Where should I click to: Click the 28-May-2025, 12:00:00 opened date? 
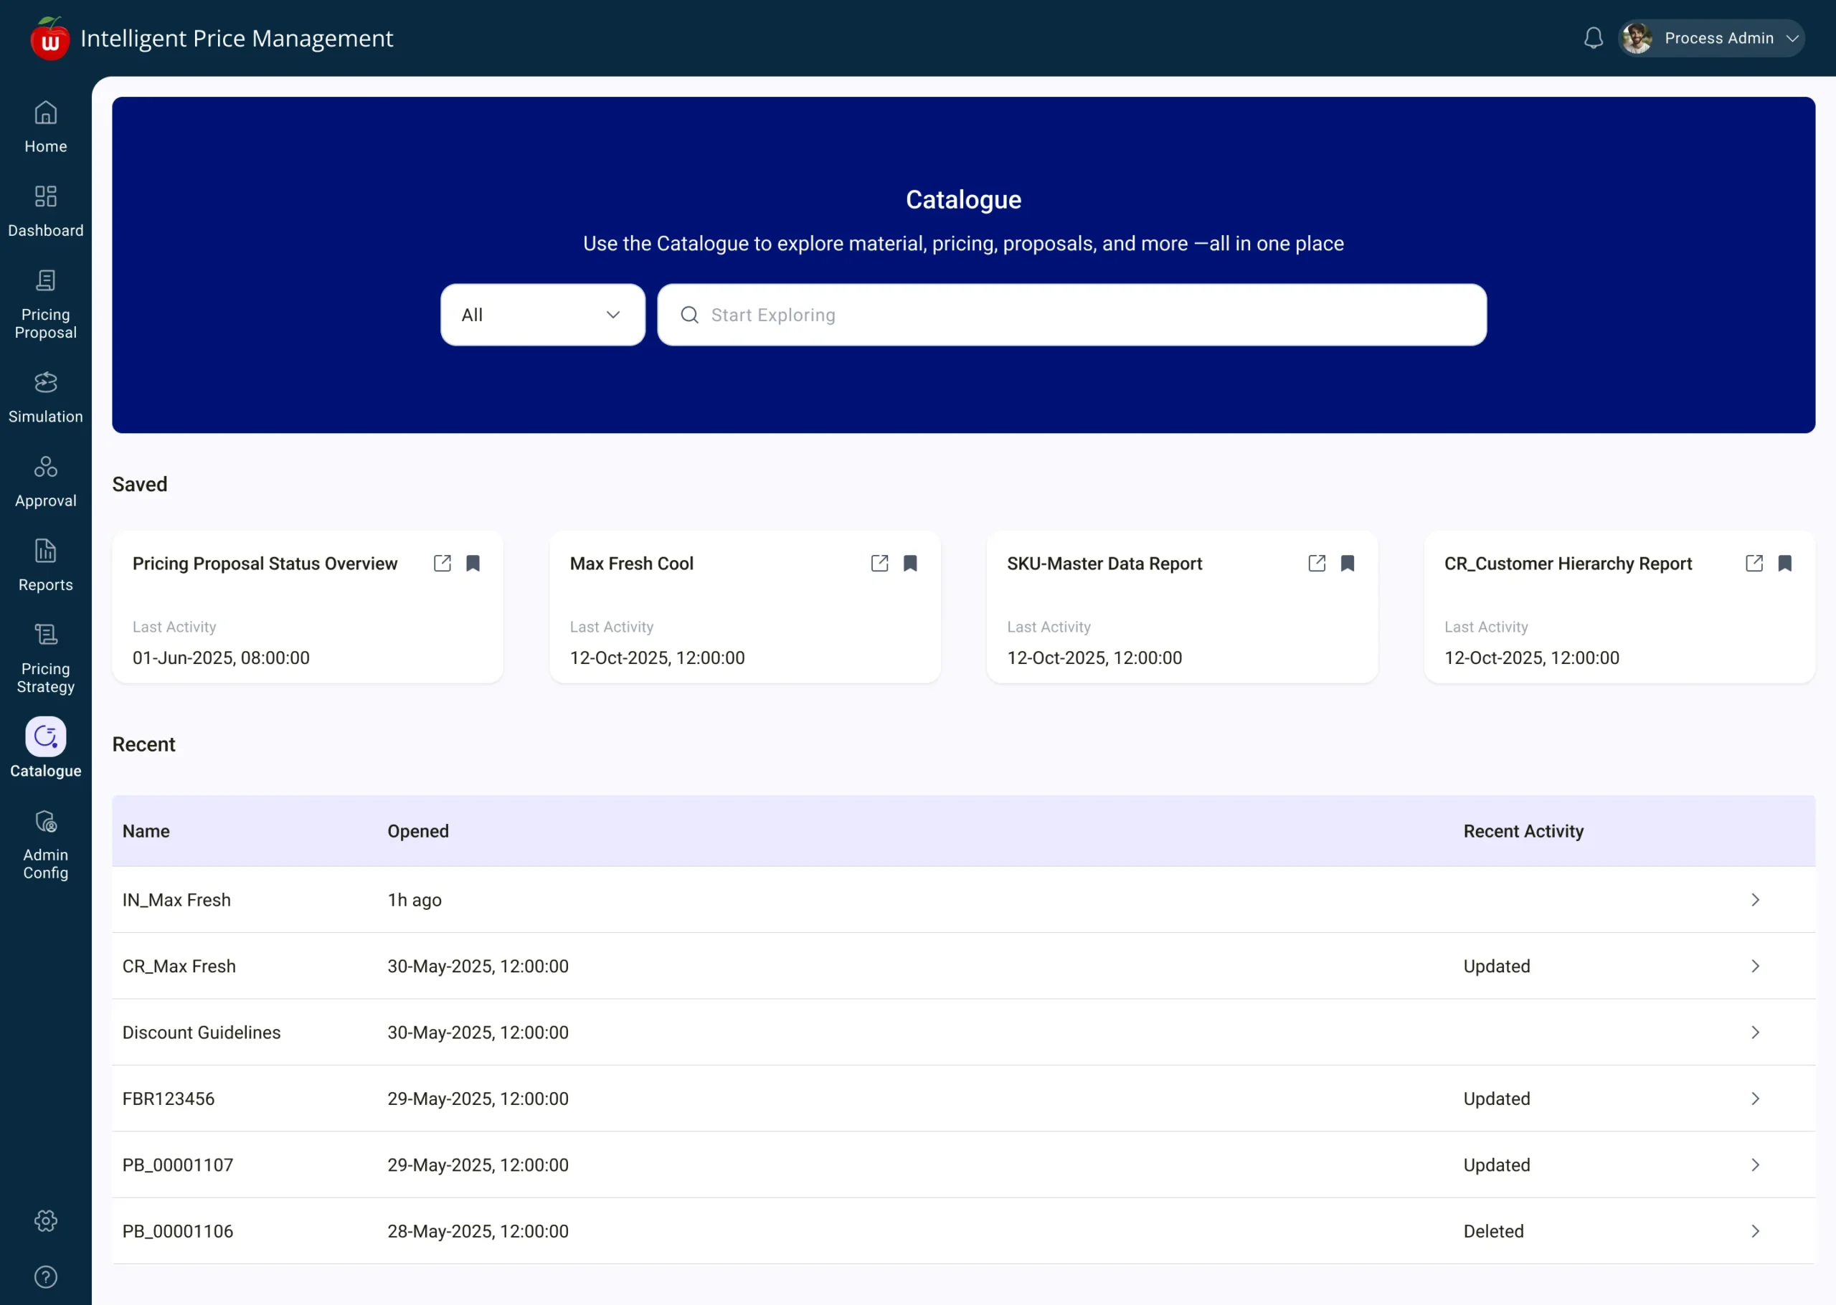coord(478,1231)
